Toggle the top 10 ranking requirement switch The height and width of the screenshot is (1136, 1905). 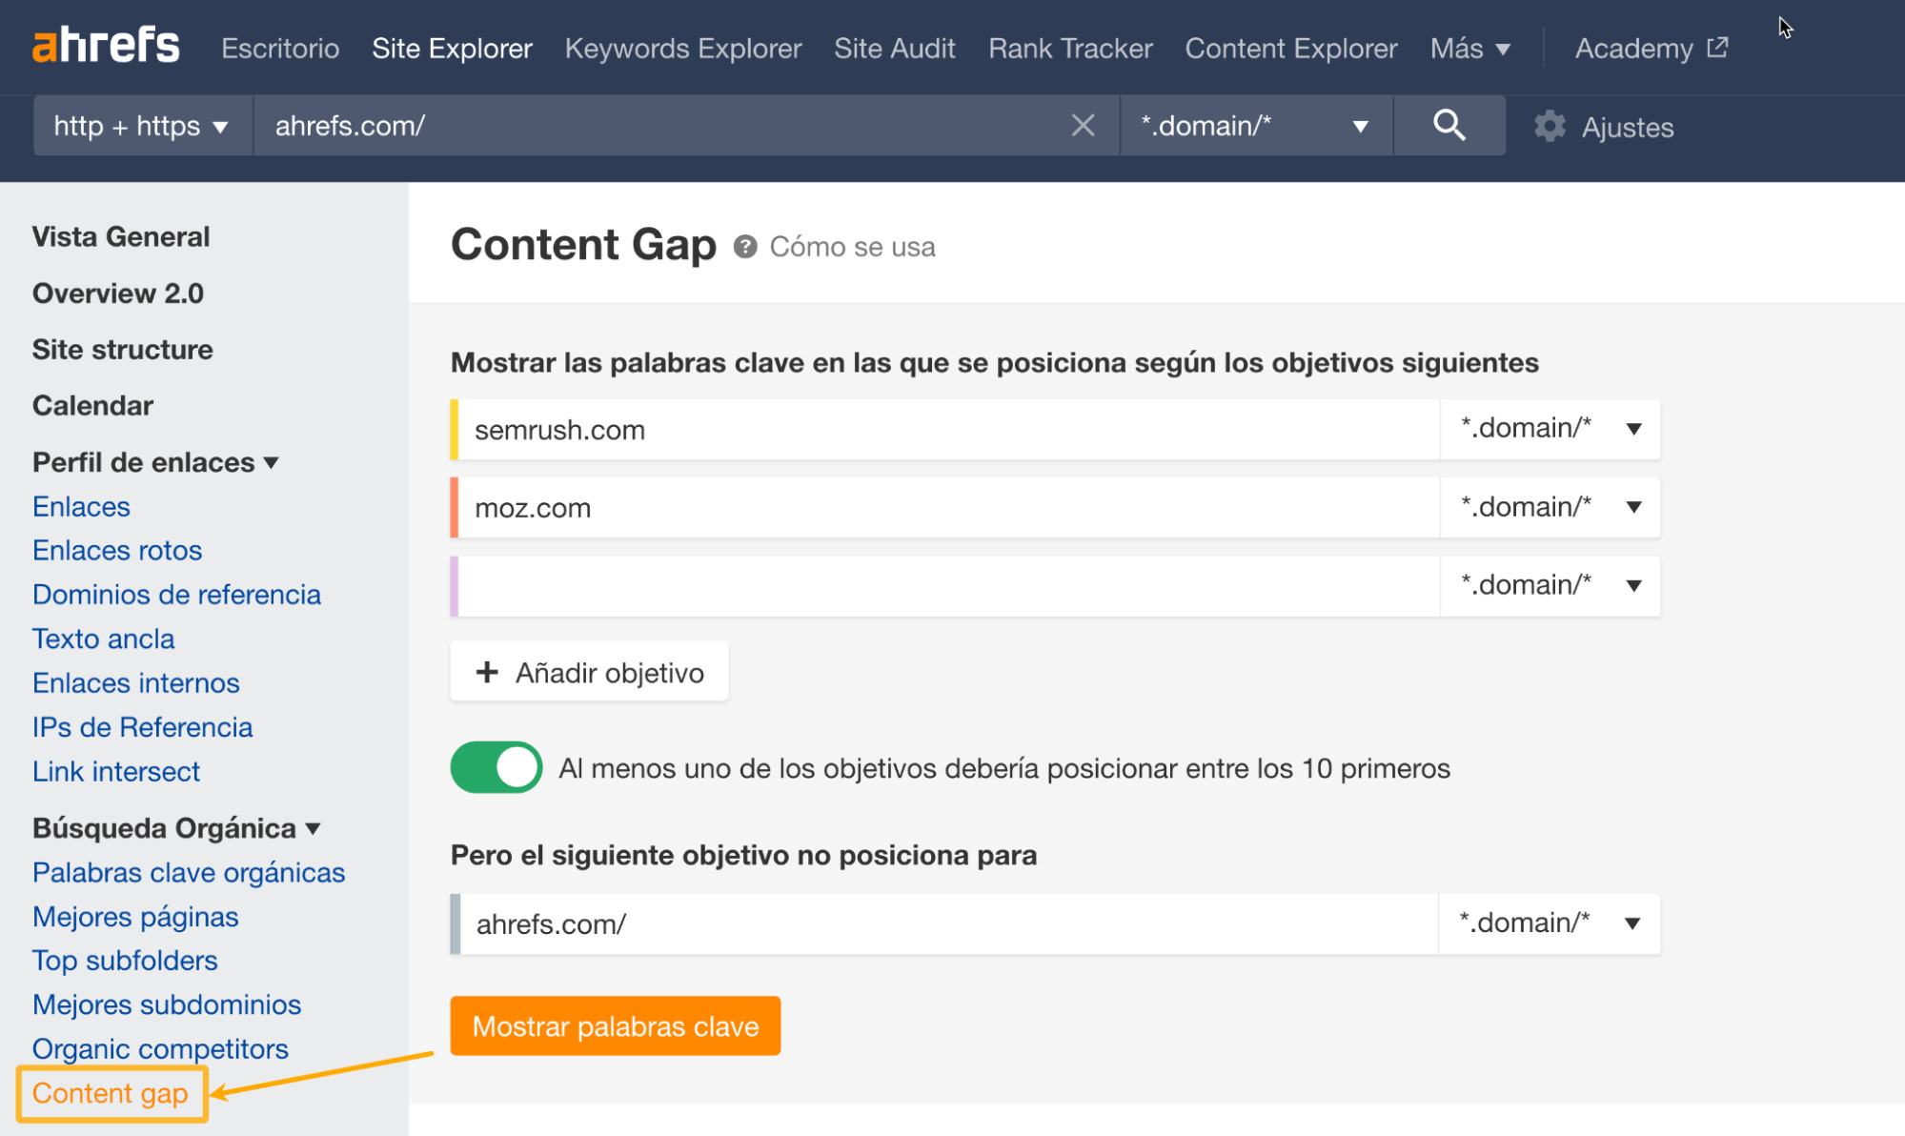click(x=495, y=767)
